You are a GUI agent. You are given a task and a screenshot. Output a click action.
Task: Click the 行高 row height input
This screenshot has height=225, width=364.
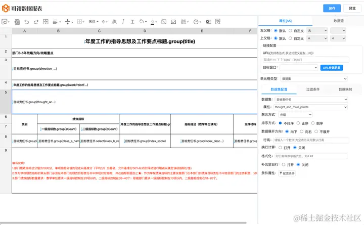click(311, 140)
